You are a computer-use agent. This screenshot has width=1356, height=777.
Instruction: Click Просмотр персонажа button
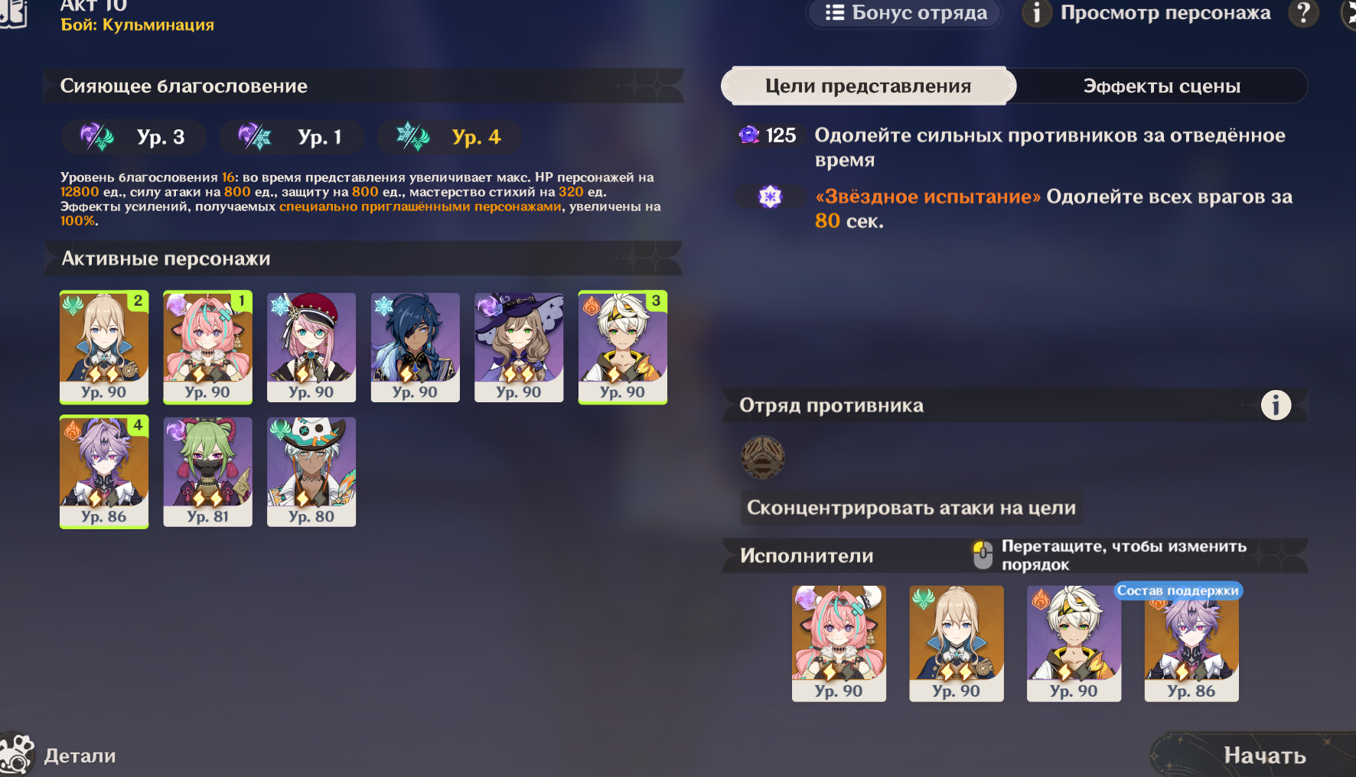[1148, 13]
